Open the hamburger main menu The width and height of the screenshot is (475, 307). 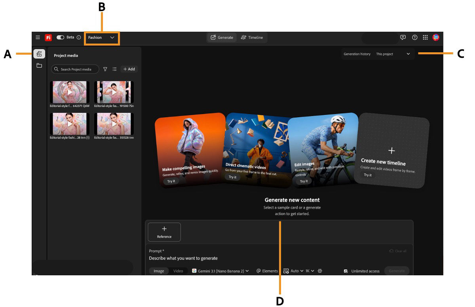coord(38,38)
